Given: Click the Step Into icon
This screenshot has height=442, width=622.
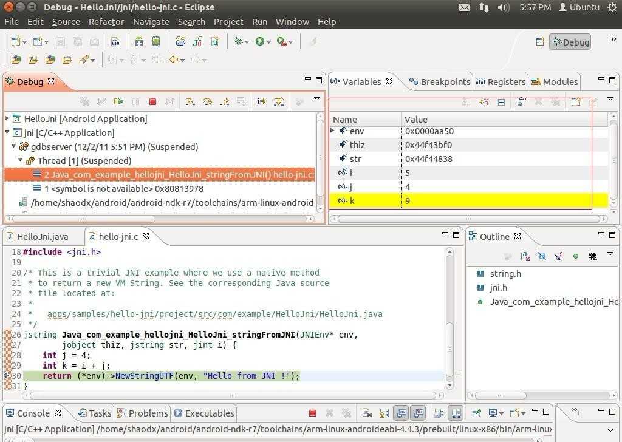Looking at the screenshot, I should pos(190,102).
